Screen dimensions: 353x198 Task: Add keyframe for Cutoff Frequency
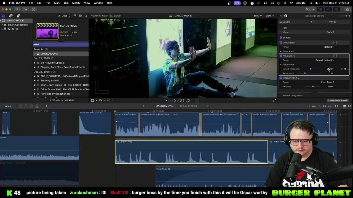[345, 69]
